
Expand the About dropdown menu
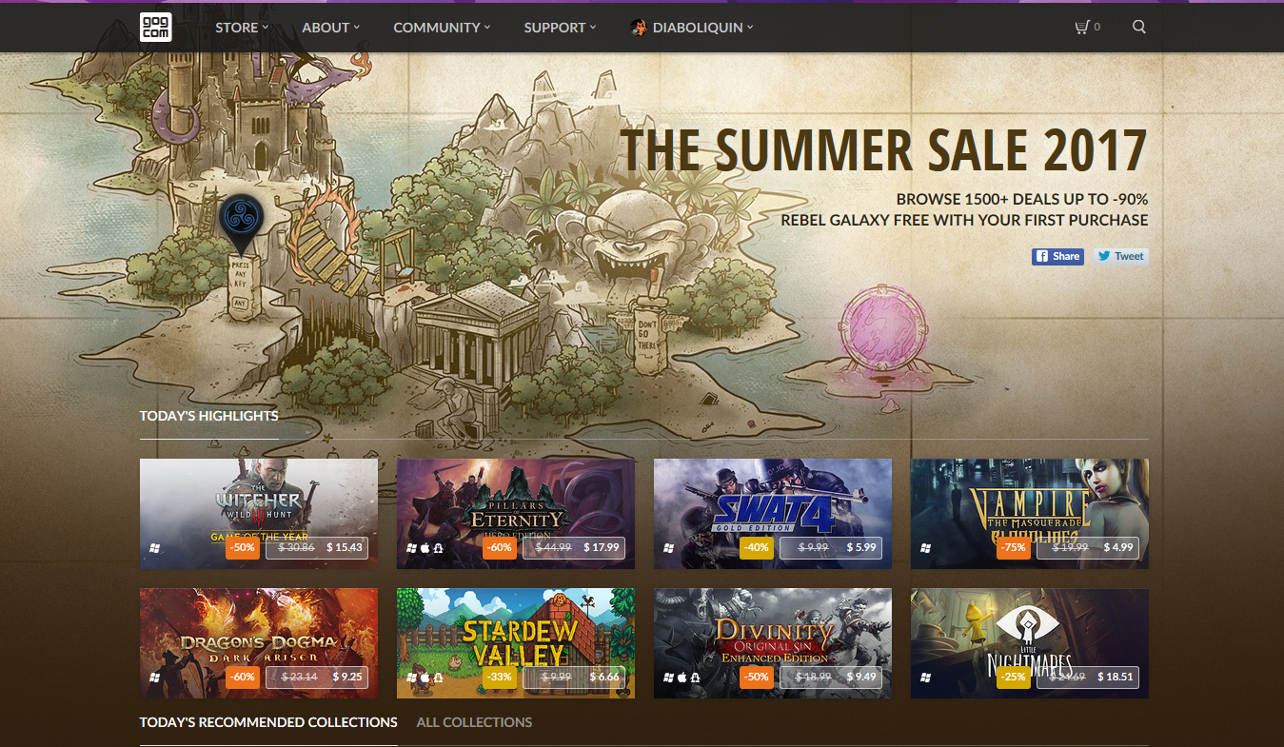(331, 28)
